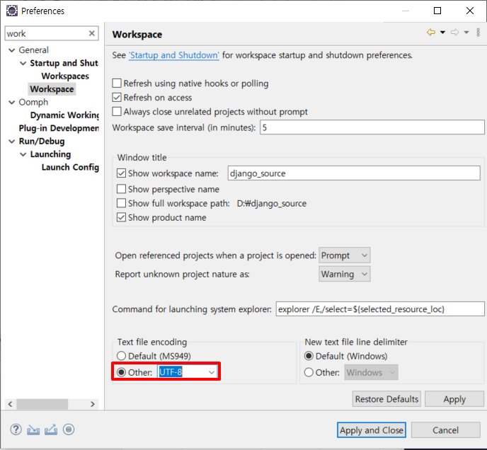
Task: Click the Help question mark icon
Action: [16, 429]
